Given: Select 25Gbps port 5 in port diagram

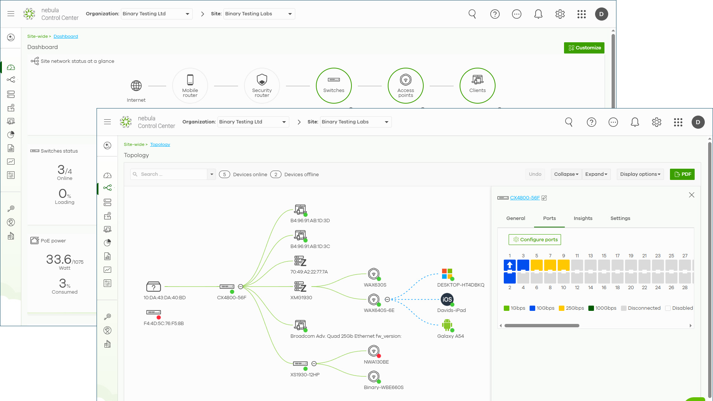Looking at the screenshot, I should pos(537,265).
